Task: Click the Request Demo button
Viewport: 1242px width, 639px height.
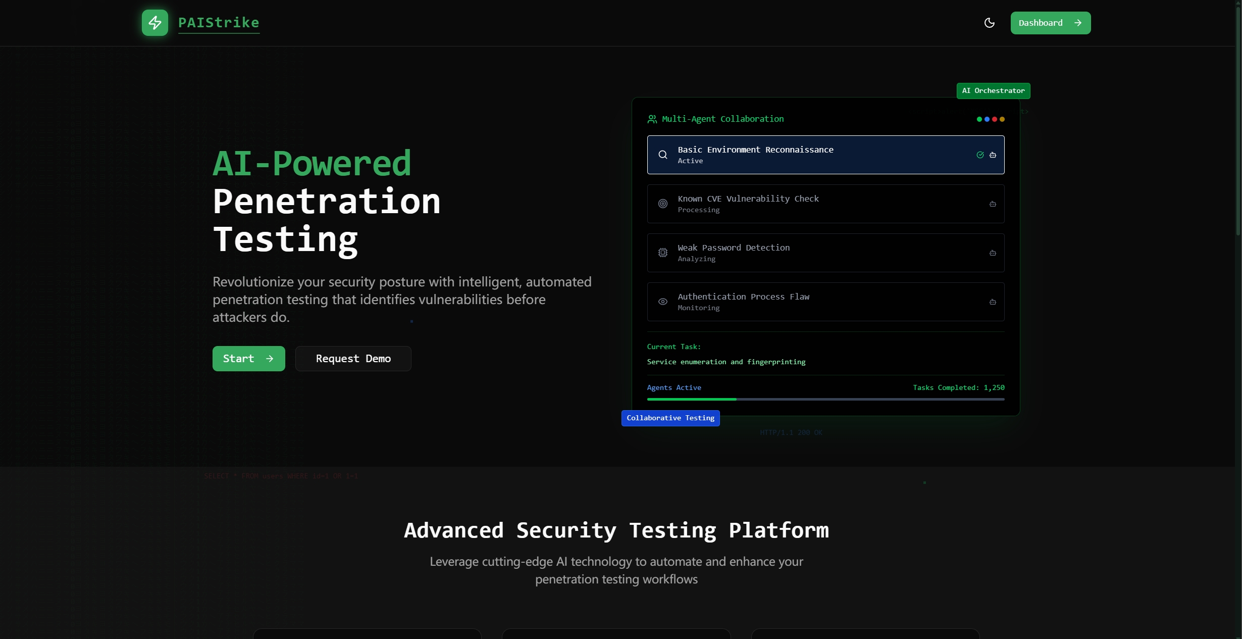Action: click(x=353, y=359)
